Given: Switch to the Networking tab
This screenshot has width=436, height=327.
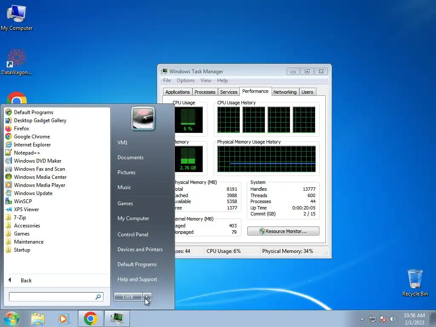Looking at the screenshot, I should click(x=285, y=92).
